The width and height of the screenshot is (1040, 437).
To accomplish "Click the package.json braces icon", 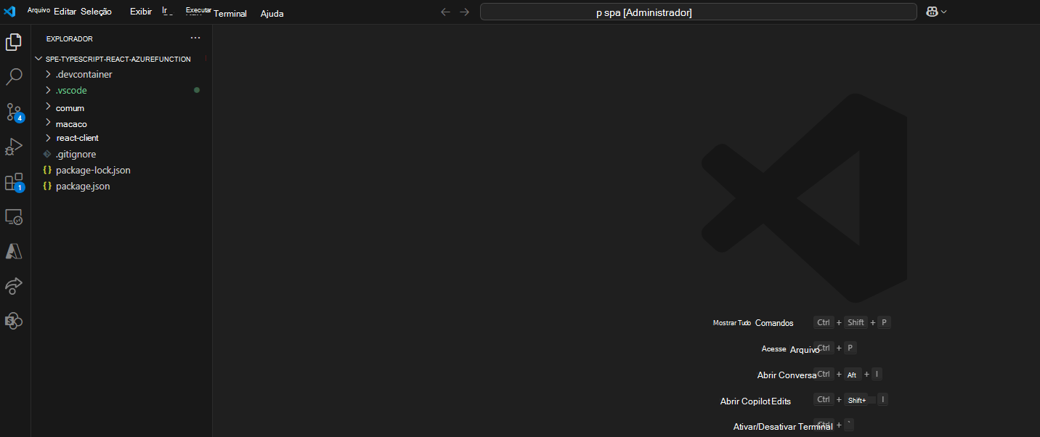I will pyautogui.click(x=47, y=186).
